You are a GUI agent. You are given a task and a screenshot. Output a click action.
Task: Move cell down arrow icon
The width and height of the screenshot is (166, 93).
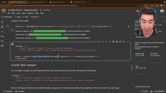[x=106, y=42]
